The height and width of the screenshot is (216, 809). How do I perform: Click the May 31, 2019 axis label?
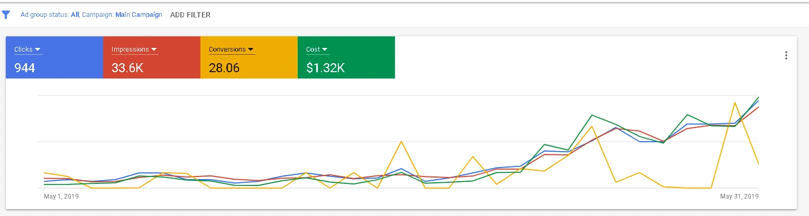tap(740, 197)
